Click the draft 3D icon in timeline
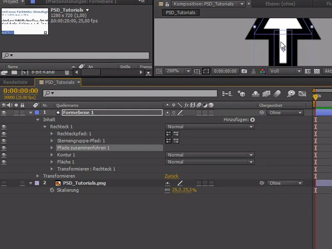The width and height of the screenshot is (332, 249). click(241, 94)
